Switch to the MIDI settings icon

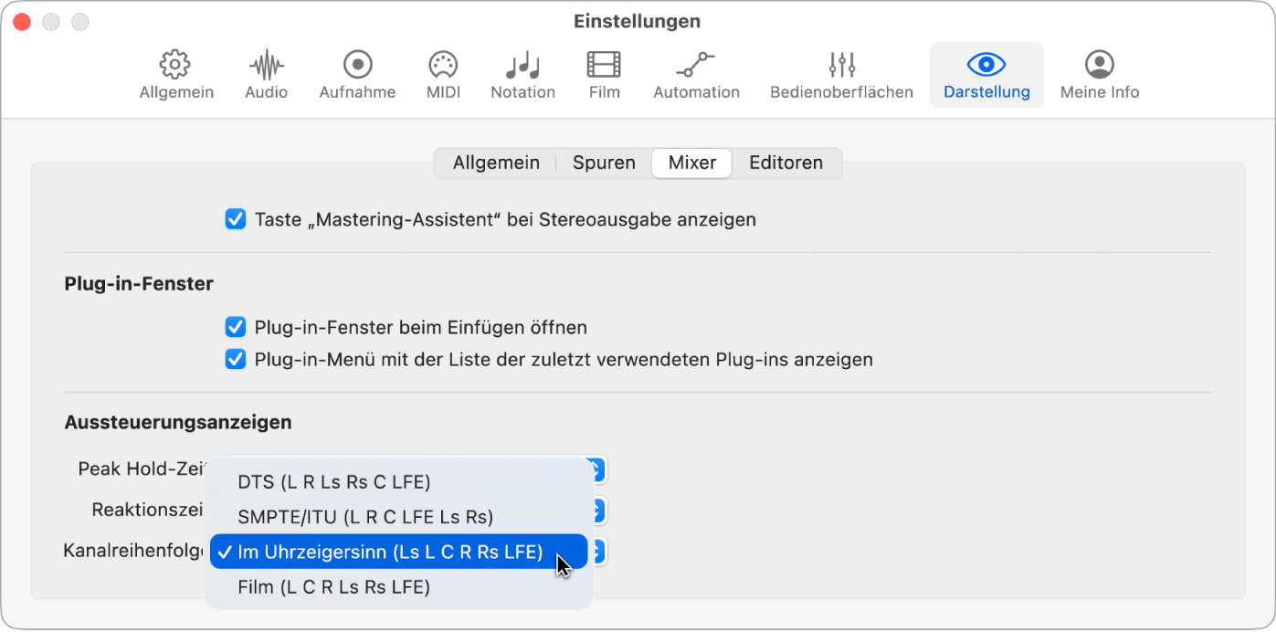[442, 73]
